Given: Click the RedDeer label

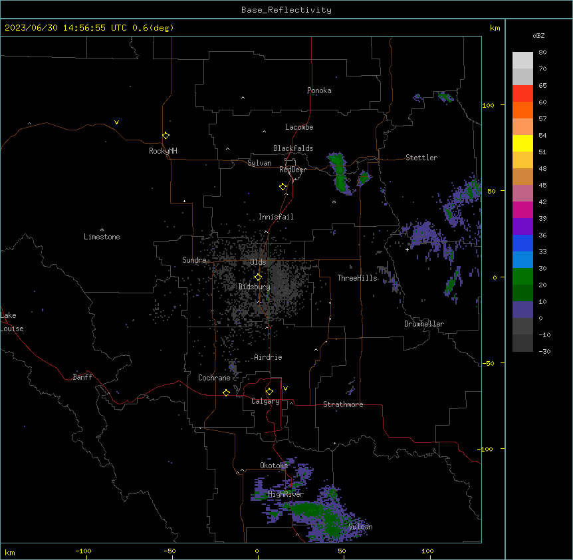Looking at the screenshot, I should coord(292,170).
